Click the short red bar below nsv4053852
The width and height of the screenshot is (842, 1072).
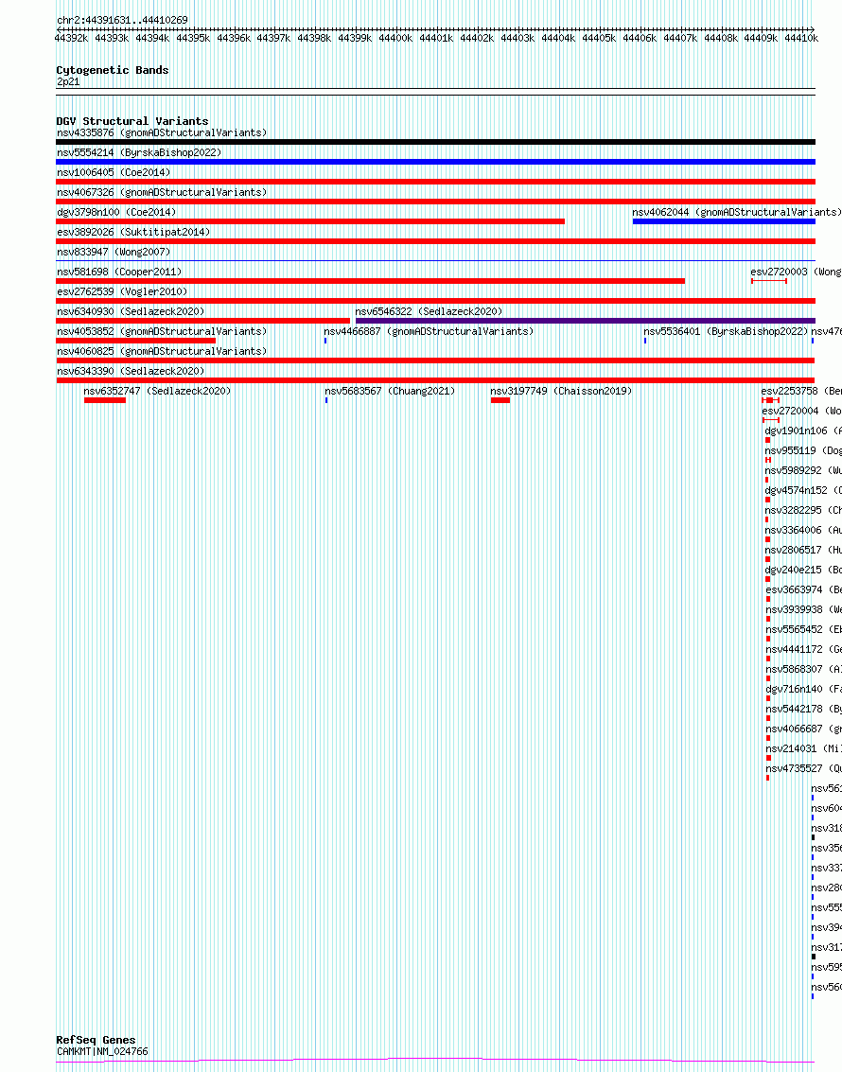coord(136,341)
